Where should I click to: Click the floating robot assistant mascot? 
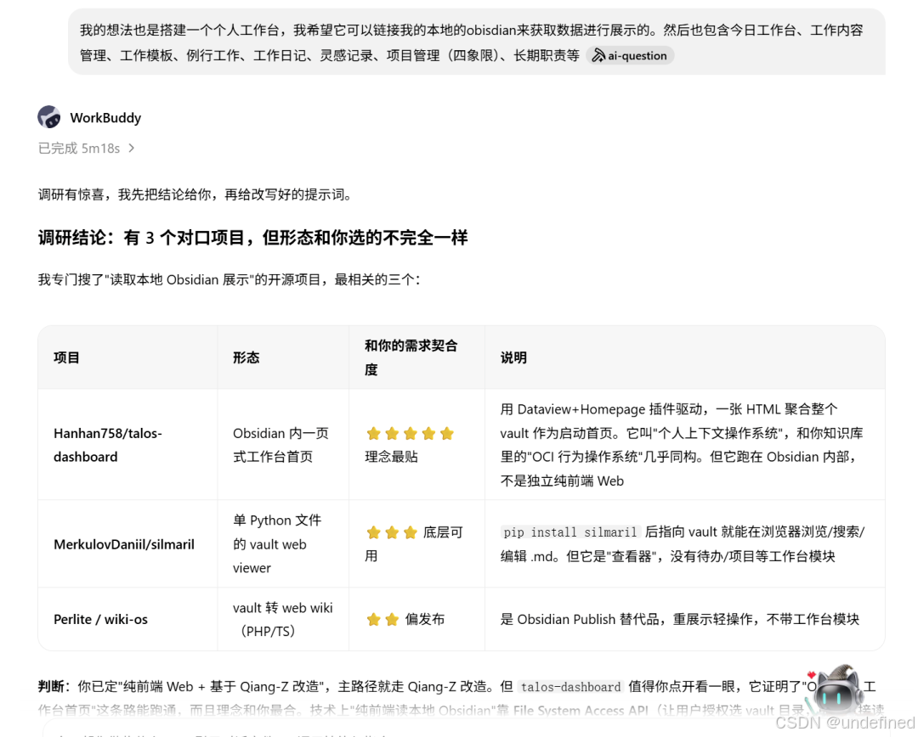click(x=838, y=690)
